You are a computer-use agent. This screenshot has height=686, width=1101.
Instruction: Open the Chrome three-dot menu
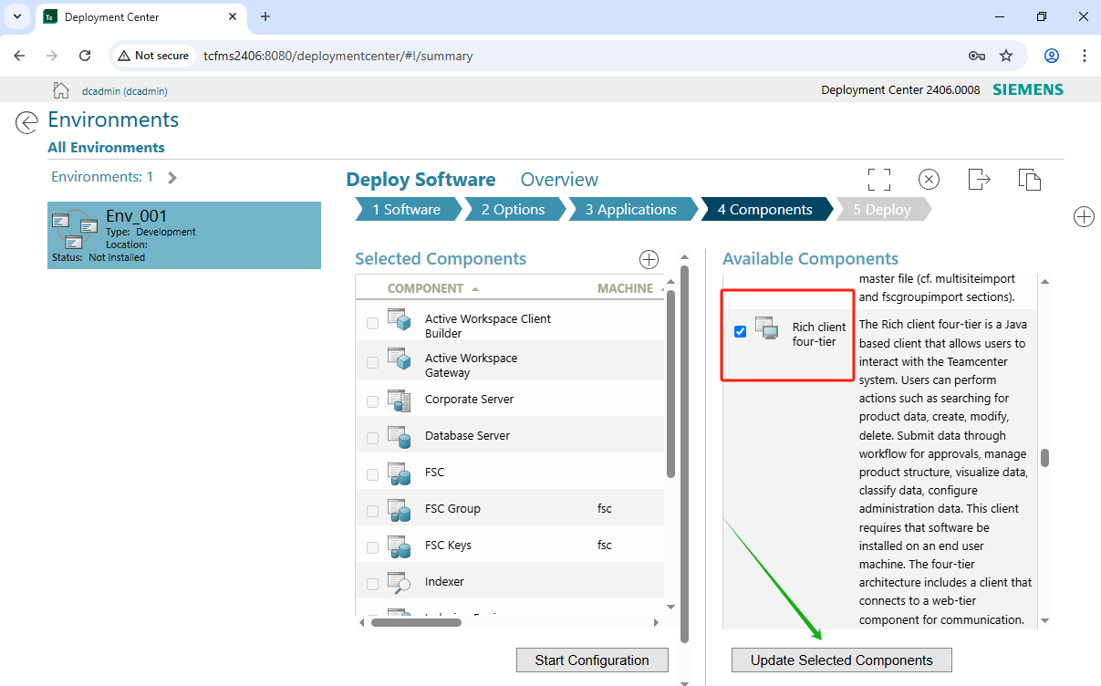(x=1084, y=56)
